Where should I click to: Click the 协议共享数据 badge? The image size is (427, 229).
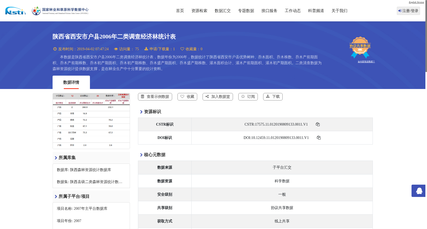pyautogui.click(x=360, y=47)
